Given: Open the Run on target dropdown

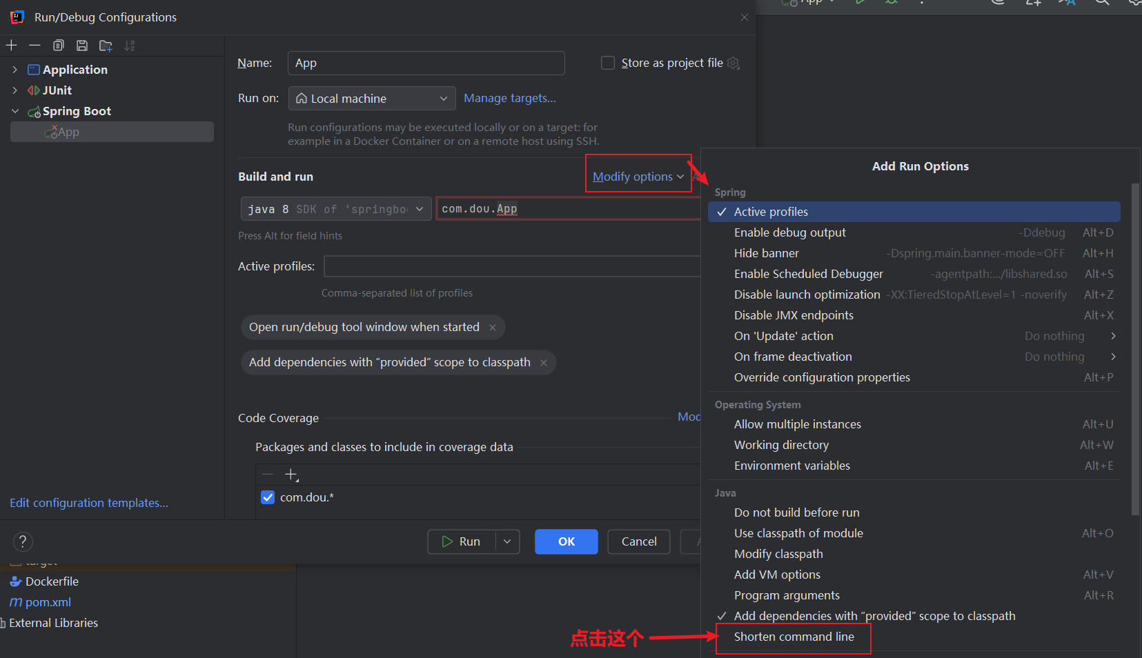Looking at the screenshot, I should 371,98.
